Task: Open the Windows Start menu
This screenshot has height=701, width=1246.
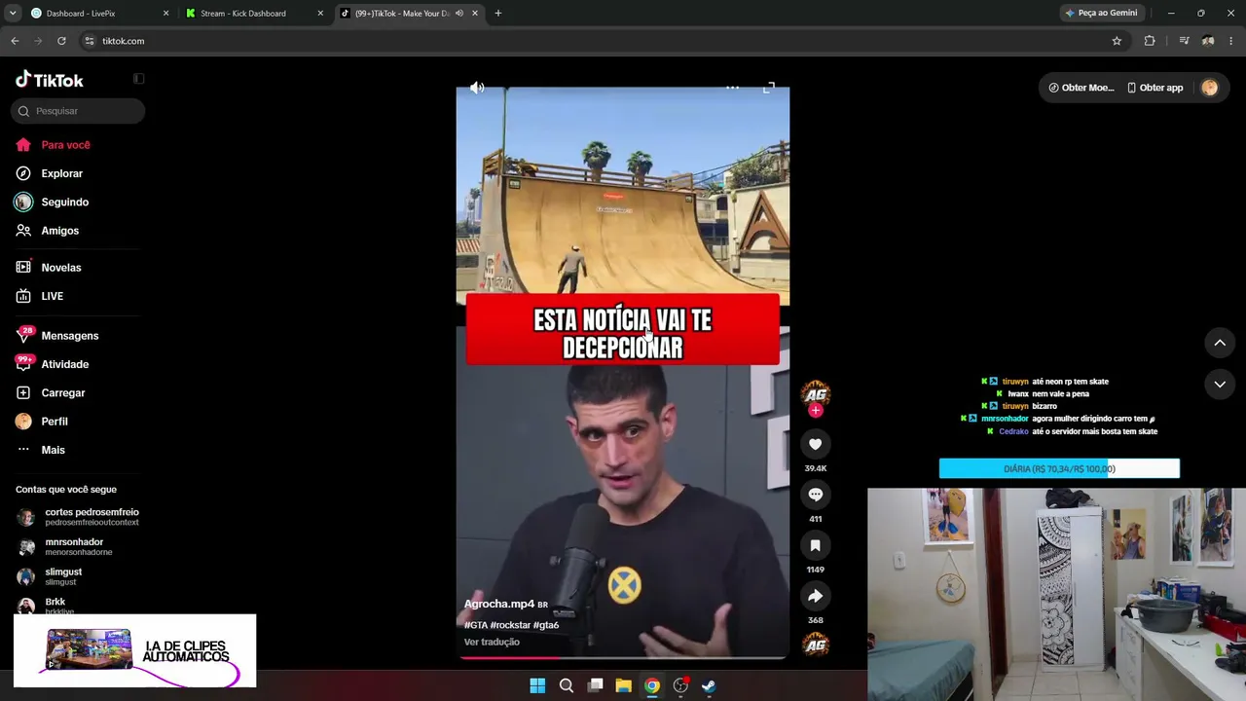Action: click(x=537, y=685)
